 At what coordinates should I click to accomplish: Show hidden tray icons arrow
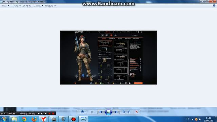(x=192, y=119)
